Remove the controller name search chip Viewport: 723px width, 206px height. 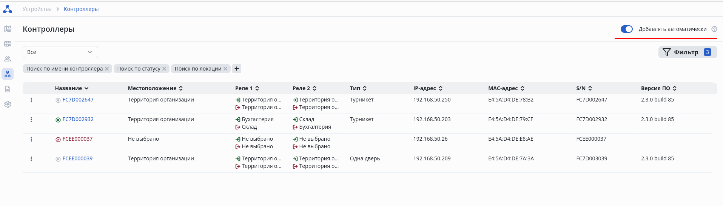click(x=107, y=69)
